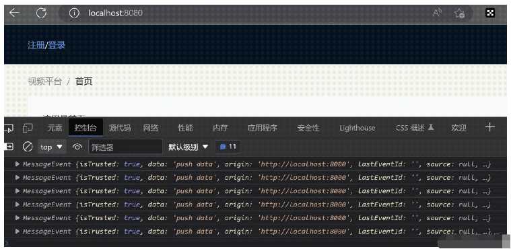Viewport: 511px width, 249px height.
Task: Expand the fourth MessageEvent log entry
Action: (18, 205)
